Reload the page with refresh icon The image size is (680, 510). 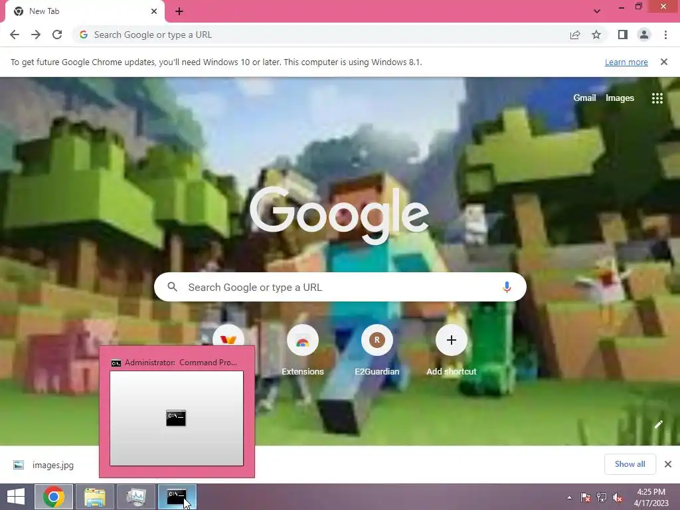(x=57, y=35)
